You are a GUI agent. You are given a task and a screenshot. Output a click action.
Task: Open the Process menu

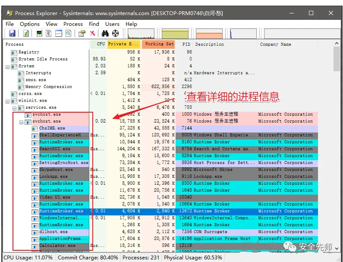tap(73, 24)
